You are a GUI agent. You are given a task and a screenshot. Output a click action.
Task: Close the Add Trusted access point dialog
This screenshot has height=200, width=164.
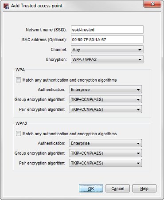pyautogui.click(x=152, y=4)
